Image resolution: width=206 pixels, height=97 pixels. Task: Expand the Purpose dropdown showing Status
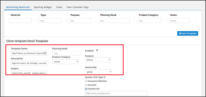tap(98, 60)
